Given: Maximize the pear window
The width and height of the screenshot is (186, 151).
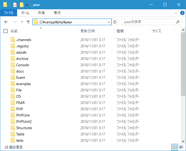Looking at the screenshot, I should coord(165,4).
